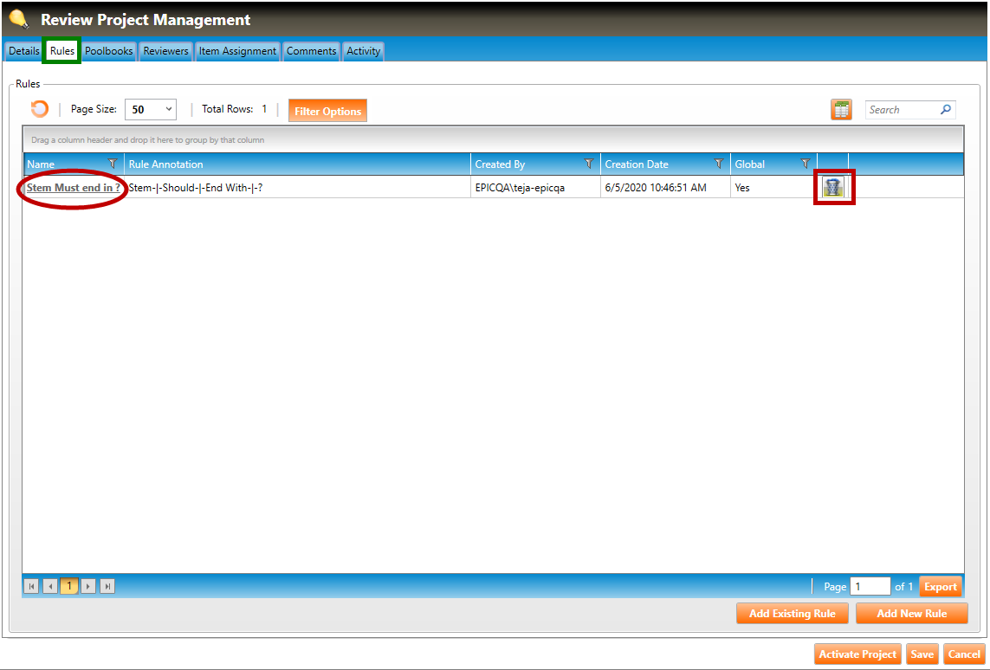Screen dimensions: 990x670
Task: Click the spreadsheet export icon near search
Action: [x=841, y=110]
